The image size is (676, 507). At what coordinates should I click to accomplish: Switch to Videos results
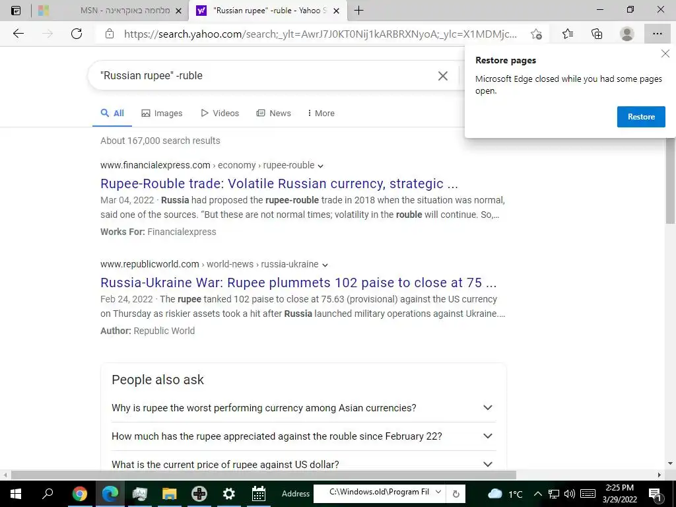pos(220,114)
